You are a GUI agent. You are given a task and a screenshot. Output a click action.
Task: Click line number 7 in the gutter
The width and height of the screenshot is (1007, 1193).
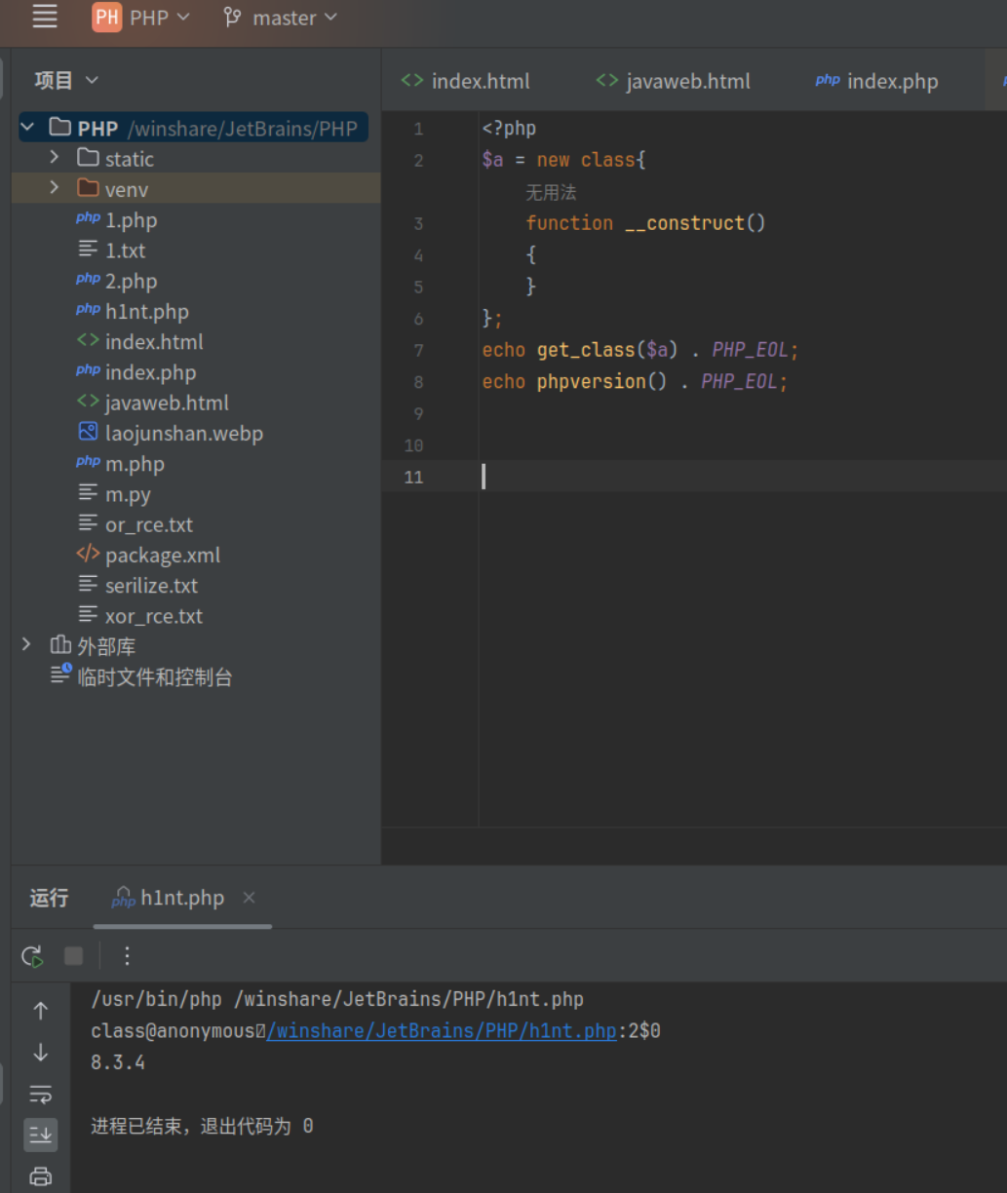[x=418, y=350]
